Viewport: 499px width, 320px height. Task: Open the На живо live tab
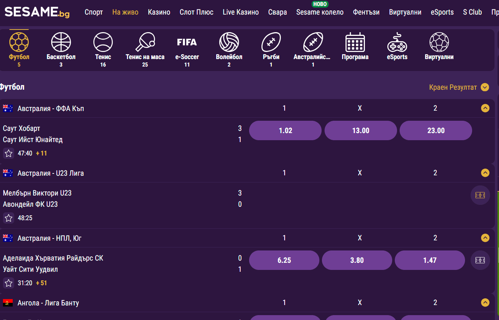(x=125, y=12)
